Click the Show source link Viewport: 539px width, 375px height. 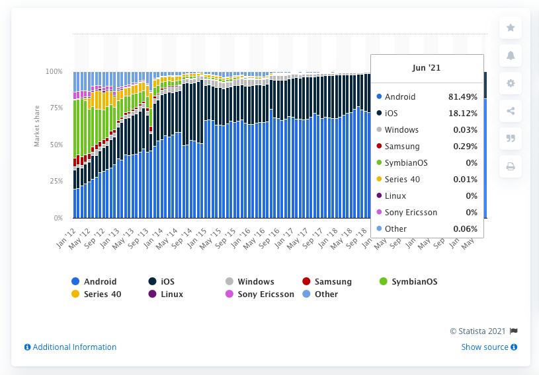[x=485, y=347]
